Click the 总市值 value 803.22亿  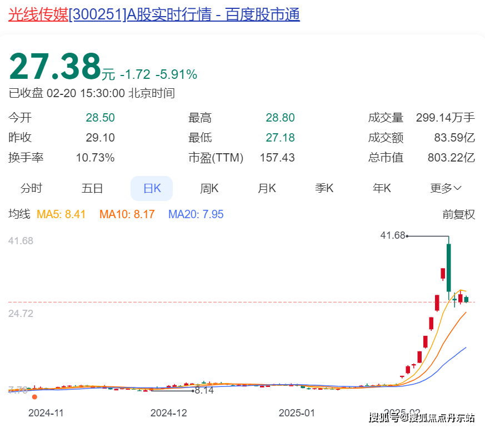(451, 158)
